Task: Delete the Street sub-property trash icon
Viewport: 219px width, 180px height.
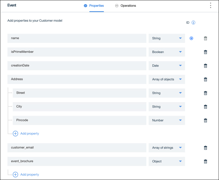Action: 205,93
